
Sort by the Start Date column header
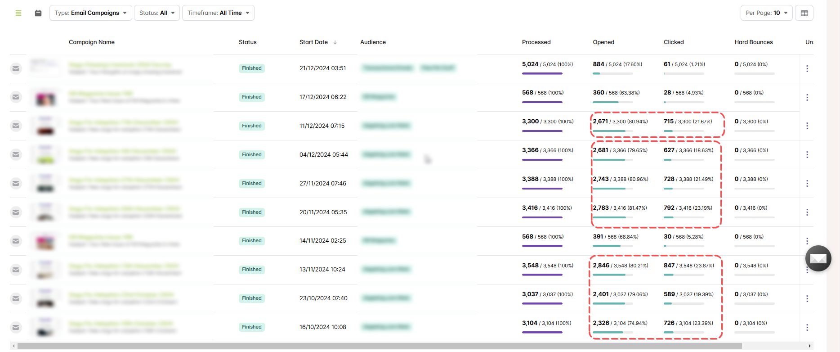click(313, 42)
